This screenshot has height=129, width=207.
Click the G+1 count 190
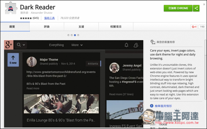(x=202, y=27)
